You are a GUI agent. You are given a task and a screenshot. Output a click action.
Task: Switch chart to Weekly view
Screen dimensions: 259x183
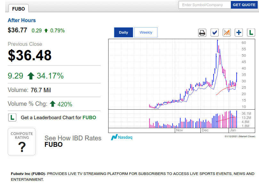pyautogui.click(x=146, y=32)
